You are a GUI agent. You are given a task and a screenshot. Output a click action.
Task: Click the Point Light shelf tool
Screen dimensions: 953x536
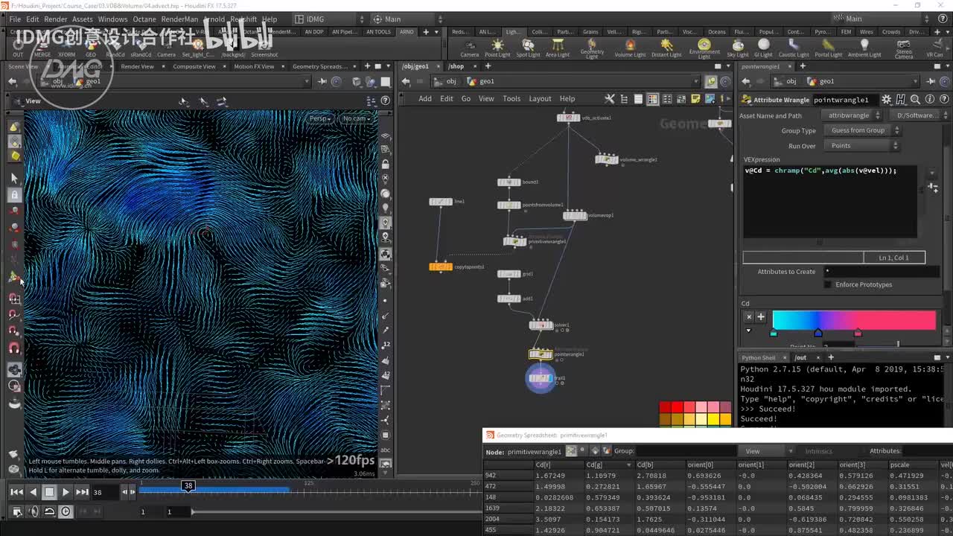(x=497, y=48)
